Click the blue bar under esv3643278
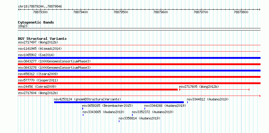 click(x=139, y=71)
